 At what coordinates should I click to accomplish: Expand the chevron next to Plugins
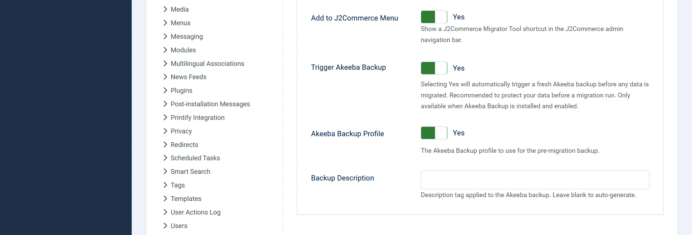[x=165, y=90]
